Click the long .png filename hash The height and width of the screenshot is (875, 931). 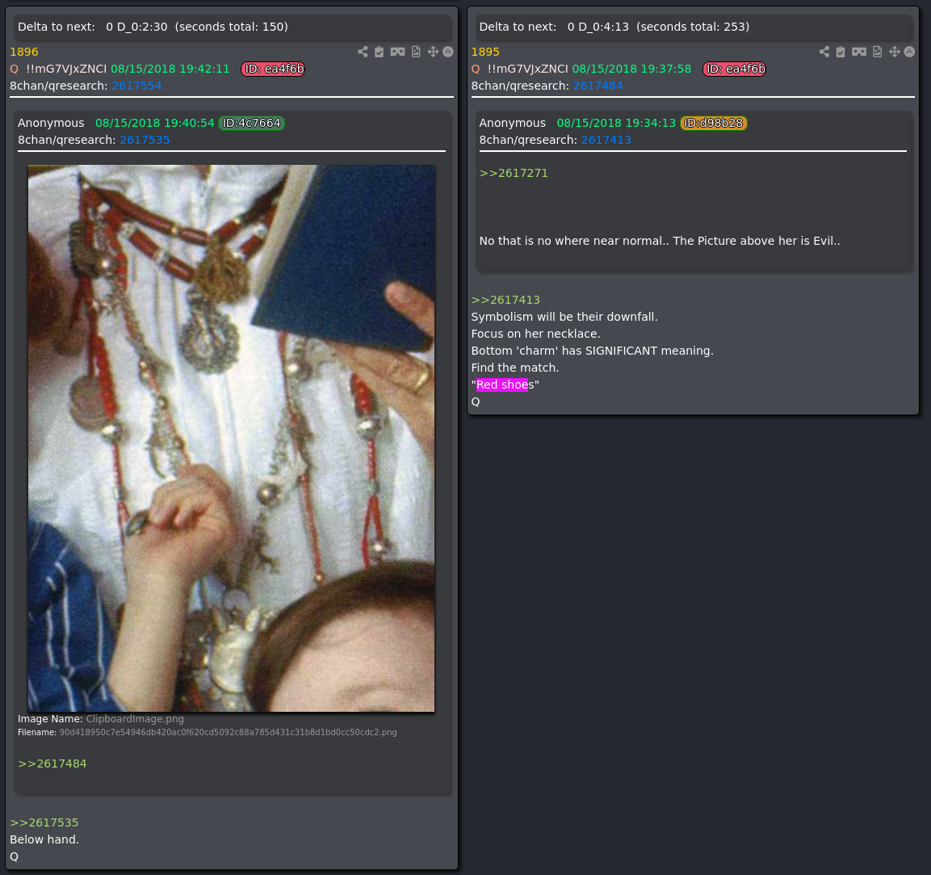tap(228, 733)
